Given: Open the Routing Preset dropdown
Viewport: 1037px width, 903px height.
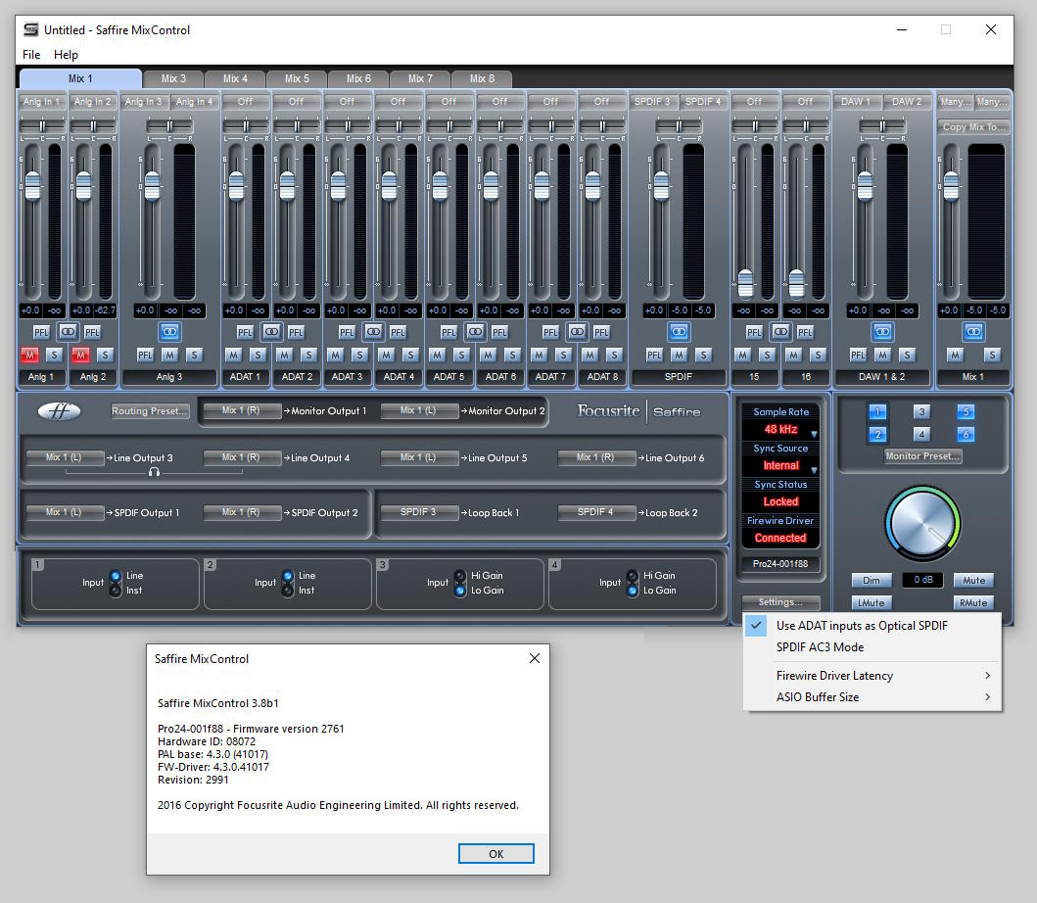Looking at the screenshot, I should coord(151,411).
